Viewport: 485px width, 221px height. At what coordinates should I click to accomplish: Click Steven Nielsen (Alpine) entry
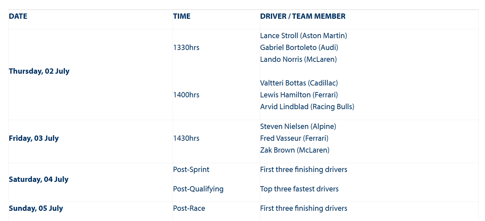pos(298,126)
